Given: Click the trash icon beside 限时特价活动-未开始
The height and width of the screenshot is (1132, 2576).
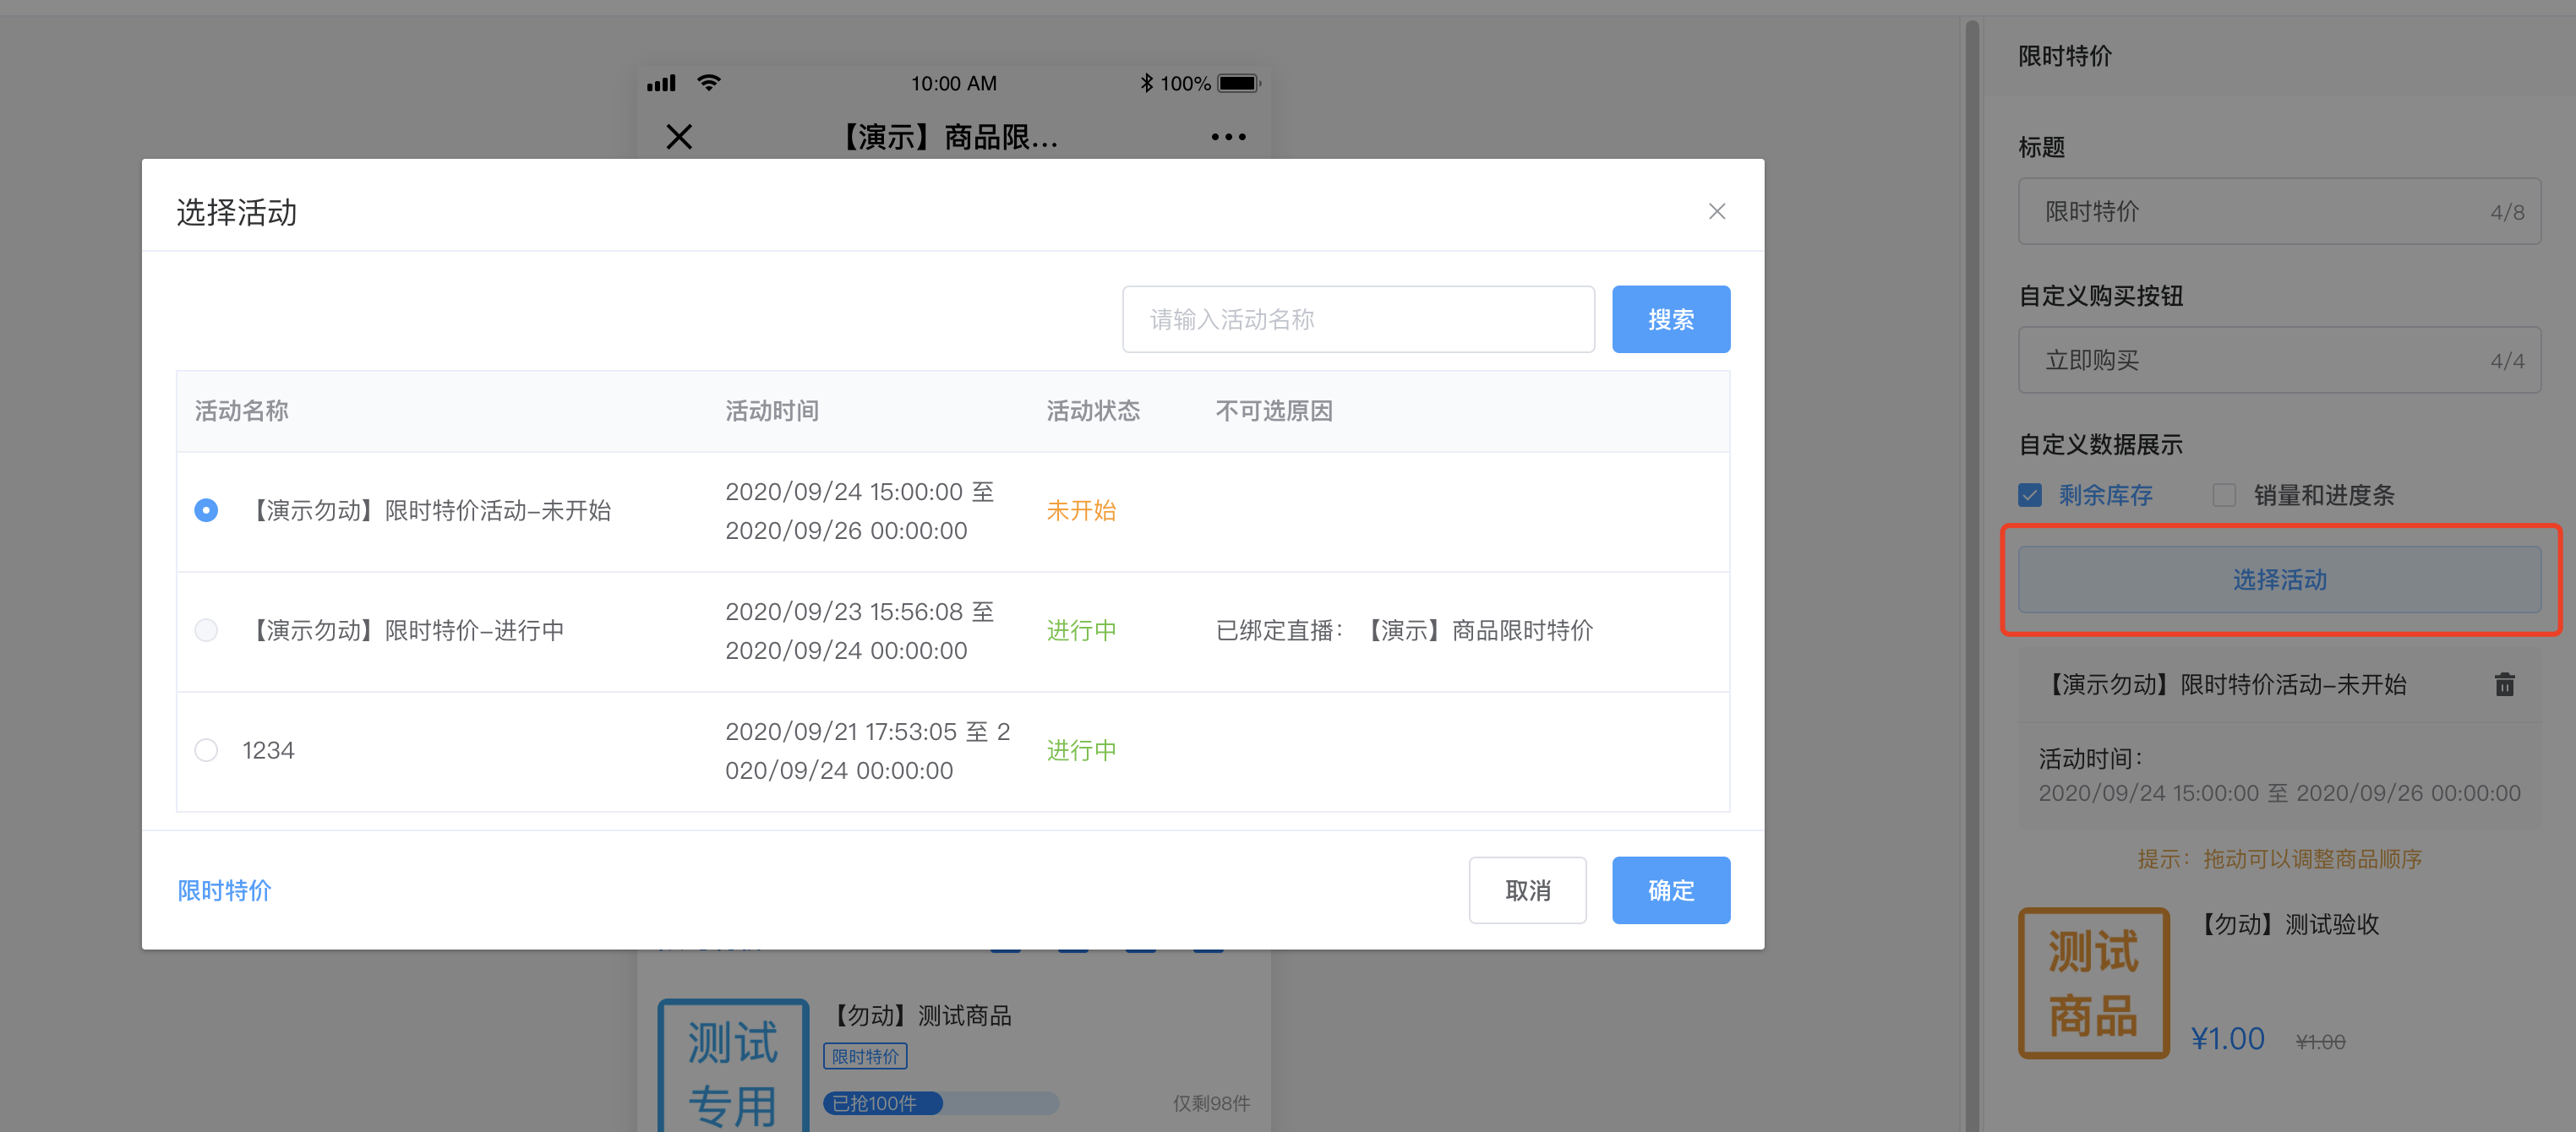Looking at the screenshot, I should pos(2504,684).
